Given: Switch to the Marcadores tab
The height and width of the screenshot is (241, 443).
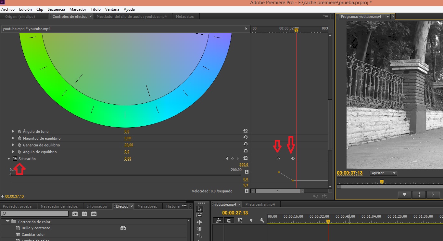Looking at the screenshot, I should [147, 206].
